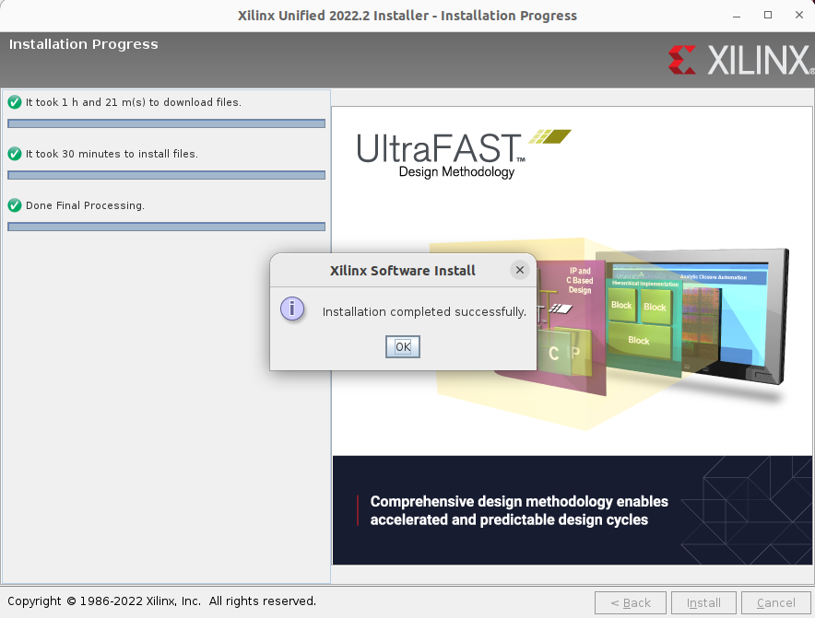Click the Cancel button
This screenshot has width=815, height=618.
point(776,603)
